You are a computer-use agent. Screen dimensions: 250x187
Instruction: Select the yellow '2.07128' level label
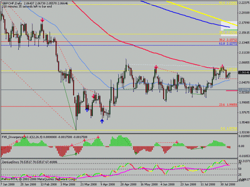(232, 69)
